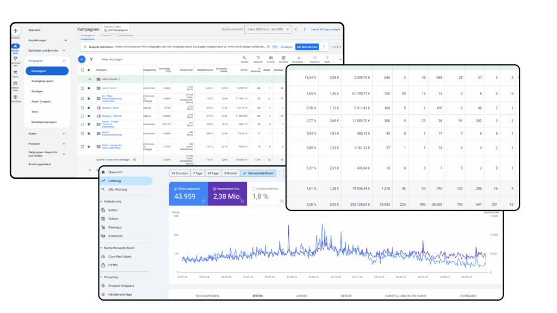
Task: Toggle the Impressionen insgesamt checkbox
Action: [x=213, y=189]
